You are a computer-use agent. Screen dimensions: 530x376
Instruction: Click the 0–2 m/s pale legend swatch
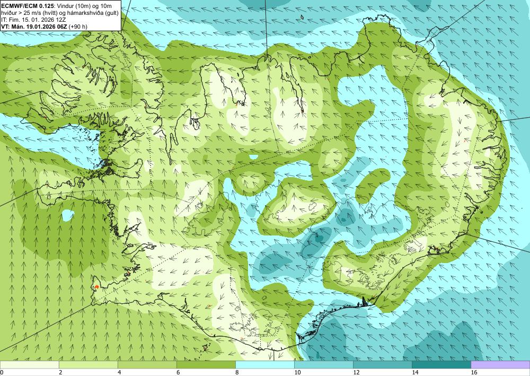(x=29, y=364)
